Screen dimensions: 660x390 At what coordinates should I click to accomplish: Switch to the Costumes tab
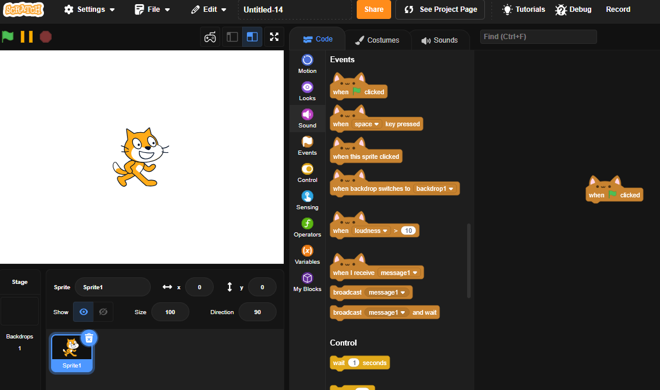point(377,40)
